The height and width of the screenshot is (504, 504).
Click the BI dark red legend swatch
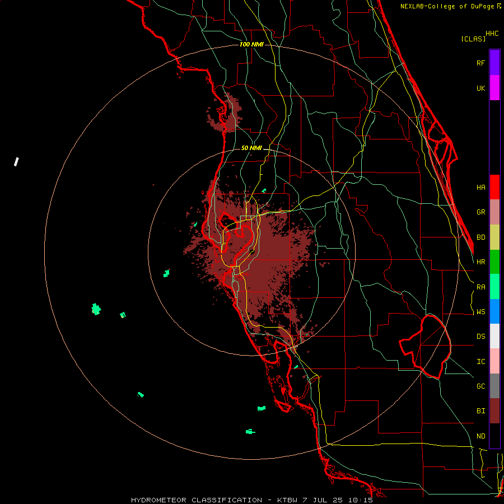[494, 411]
